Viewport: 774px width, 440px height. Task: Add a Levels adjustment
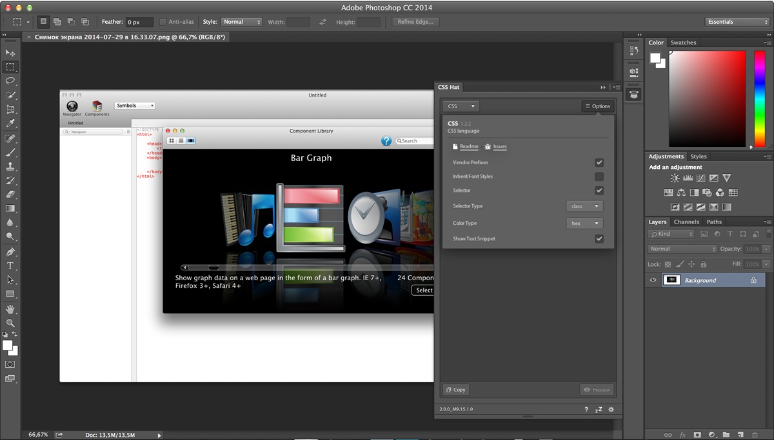point(688,178)
